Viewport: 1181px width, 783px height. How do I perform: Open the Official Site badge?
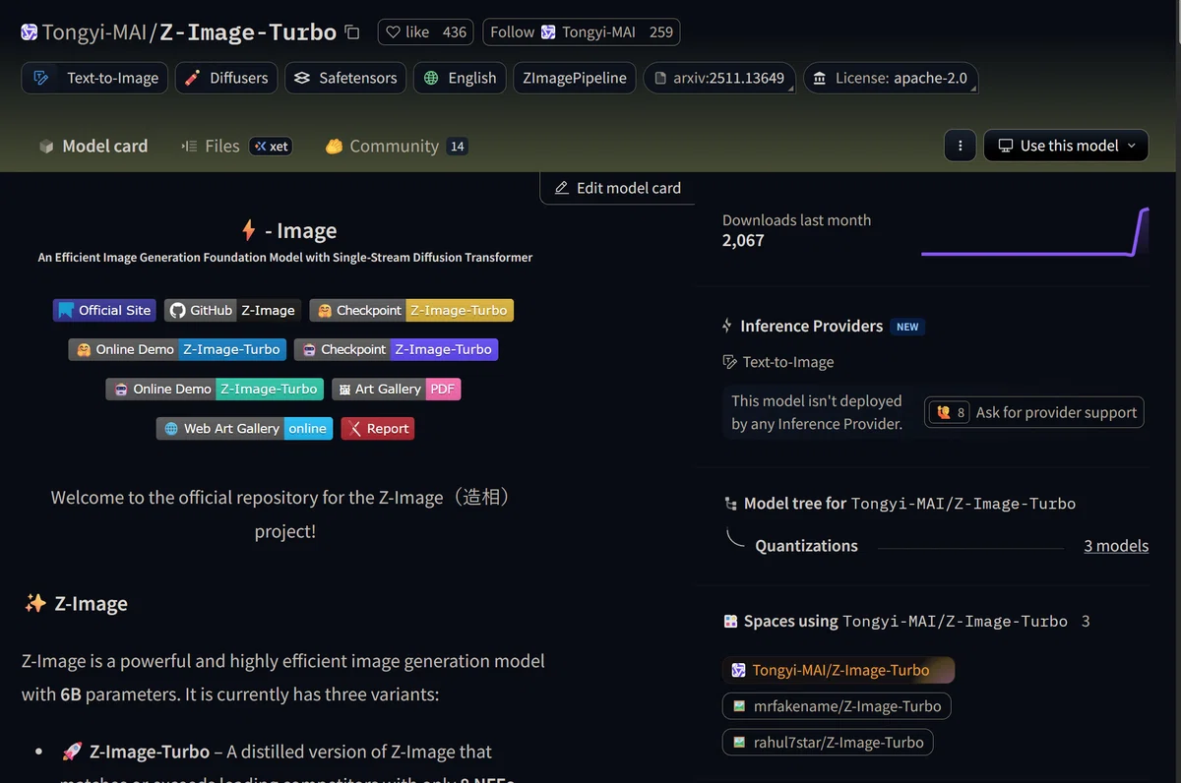tap(104, 310)
